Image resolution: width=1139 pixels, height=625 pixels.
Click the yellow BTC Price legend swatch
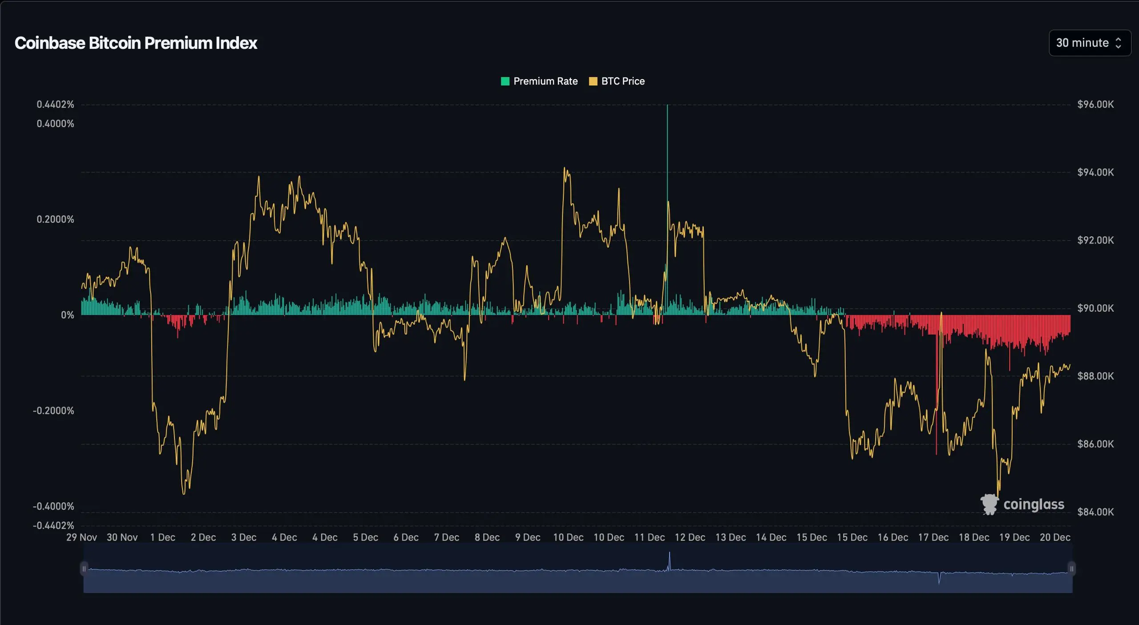pyautogui.click(x=593, y=81)
